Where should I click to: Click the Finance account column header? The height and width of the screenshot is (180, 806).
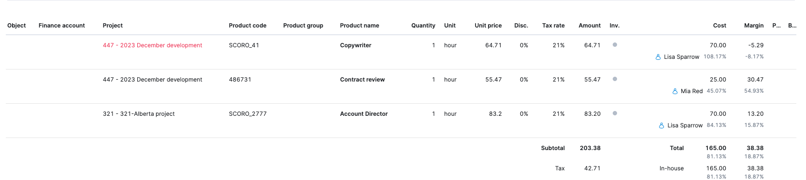tap(62, 26)
